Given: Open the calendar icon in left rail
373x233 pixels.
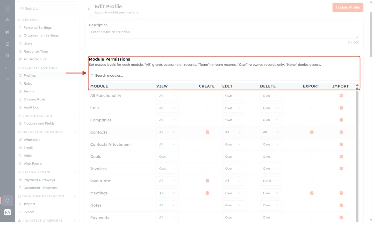Looking at the screenshot, I should 8,79.
